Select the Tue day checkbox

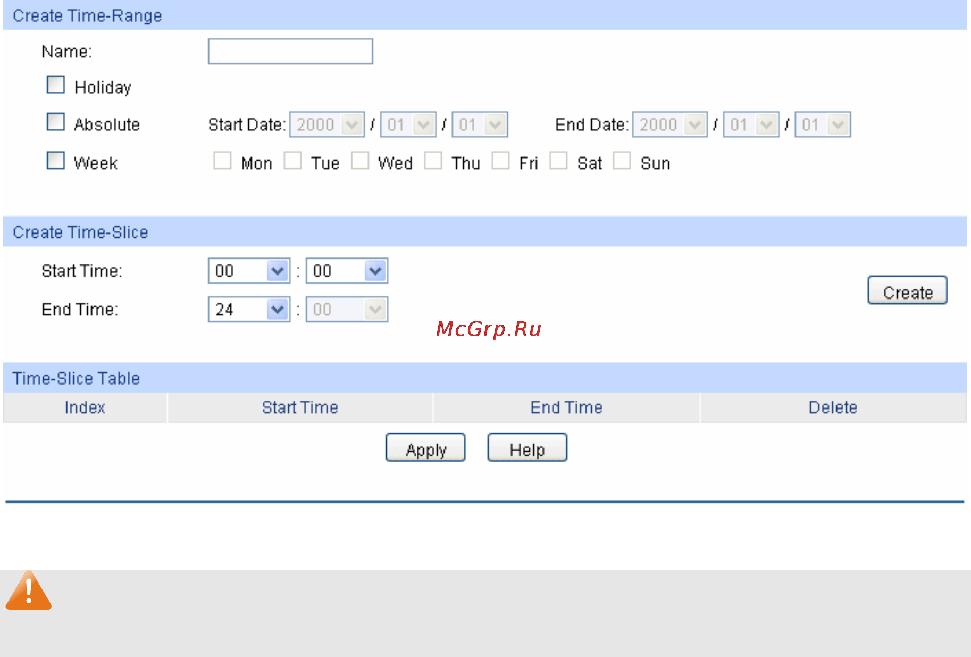292,161
